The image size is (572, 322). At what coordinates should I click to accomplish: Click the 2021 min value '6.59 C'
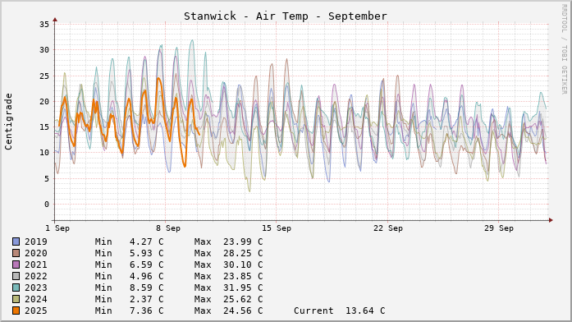[147, 264]
